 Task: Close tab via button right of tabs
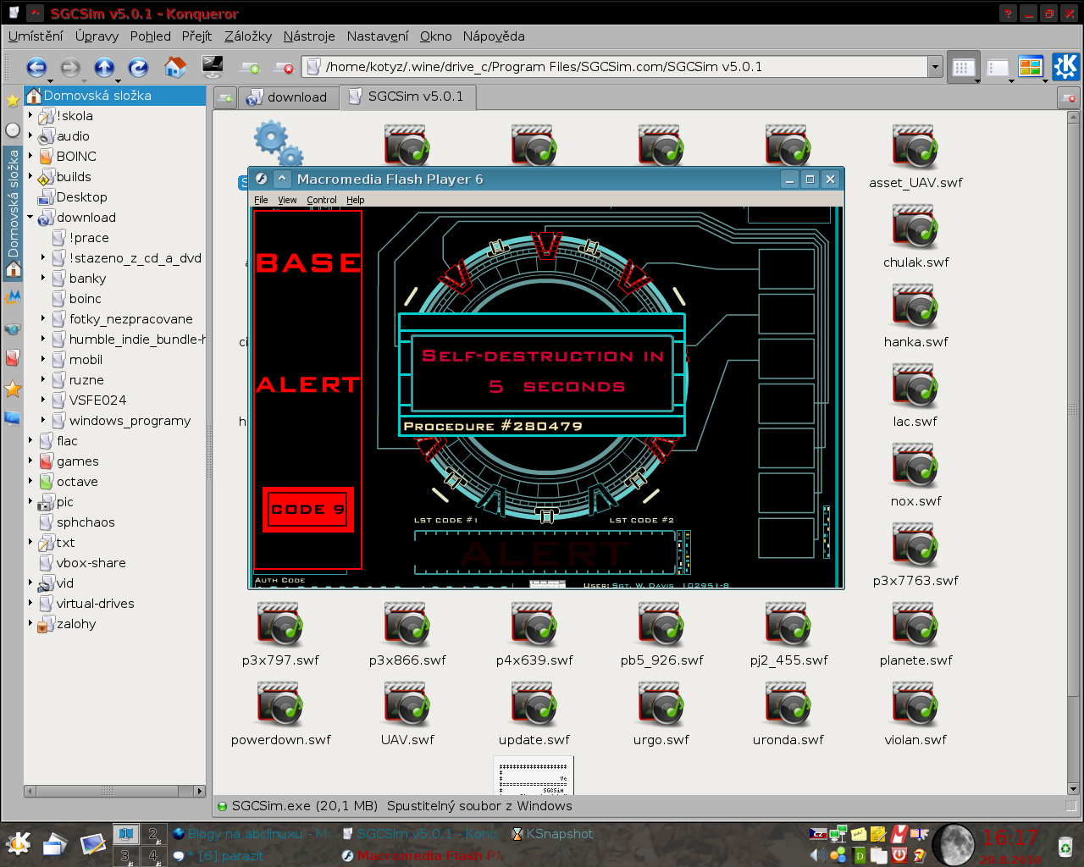[x=1069, y=98]
